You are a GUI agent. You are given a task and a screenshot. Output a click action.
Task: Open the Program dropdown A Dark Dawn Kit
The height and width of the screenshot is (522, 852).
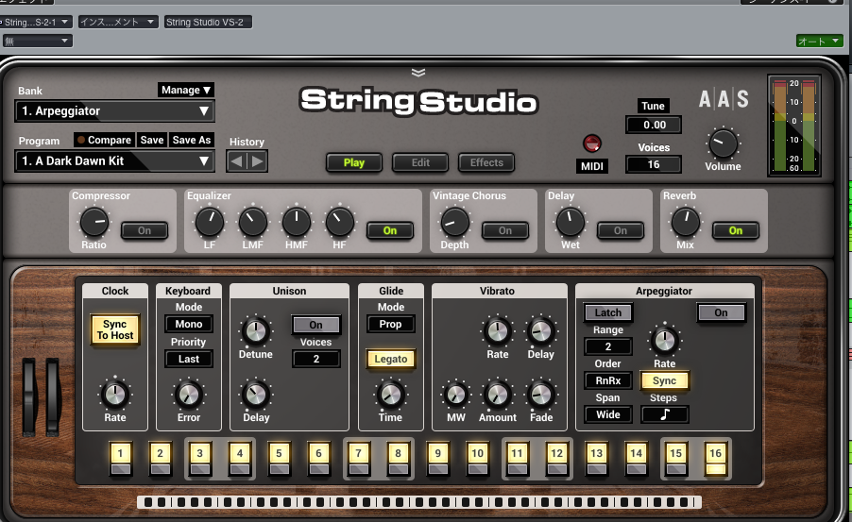pos(114,160)
